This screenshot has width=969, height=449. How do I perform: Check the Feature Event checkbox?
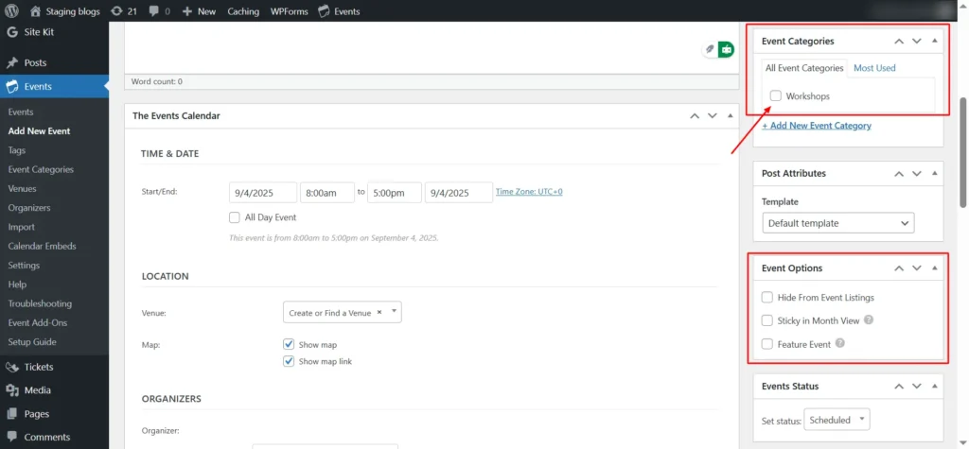pyautogui.click(x=767, y=344)
